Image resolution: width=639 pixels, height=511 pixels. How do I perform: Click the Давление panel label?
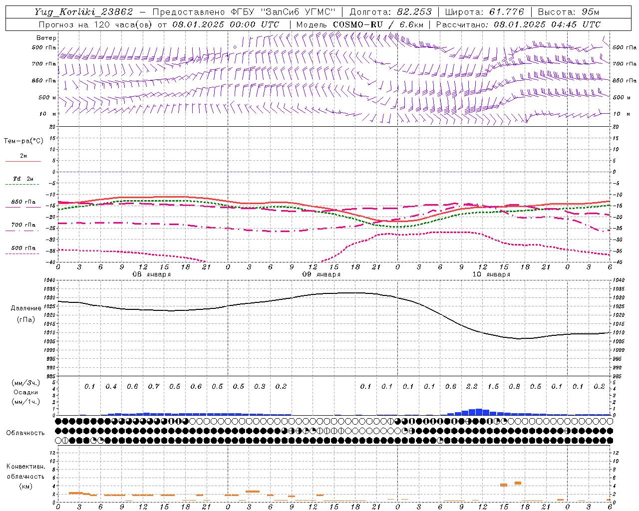(x=26, y=308)
